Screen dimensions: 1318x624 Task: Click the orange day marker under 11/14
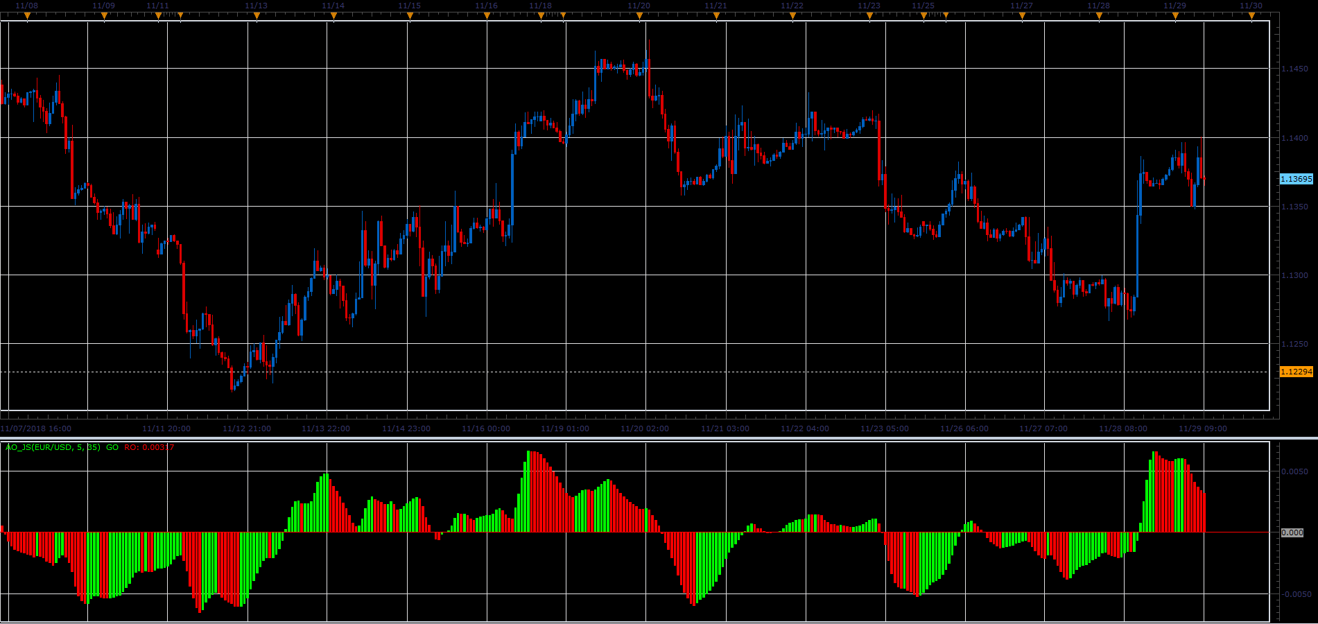333,15
